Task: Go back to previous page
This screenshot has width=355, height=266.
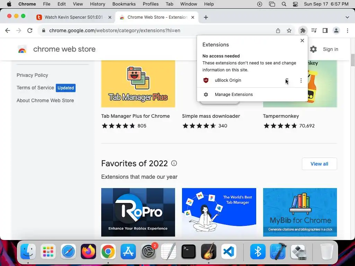Action: coord(8,30)
